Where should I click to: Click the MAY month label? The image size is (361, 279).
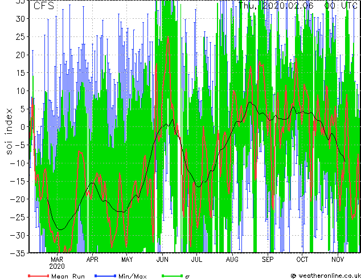point(127,260)
